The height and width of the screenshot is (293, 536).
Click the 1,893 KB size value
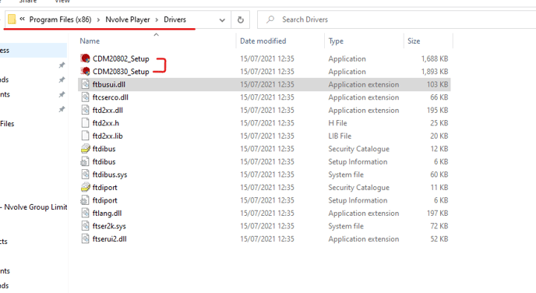click(435, 72)
